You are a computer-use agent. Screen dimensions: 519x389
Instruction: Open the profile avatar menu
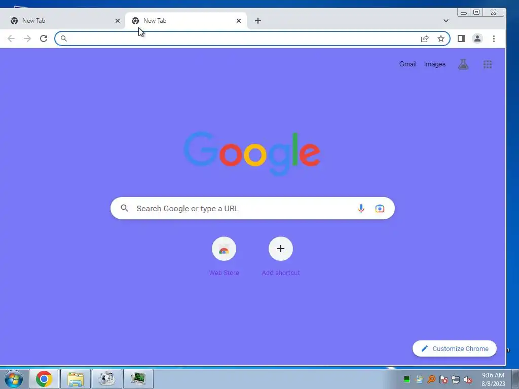click(477, 38)
